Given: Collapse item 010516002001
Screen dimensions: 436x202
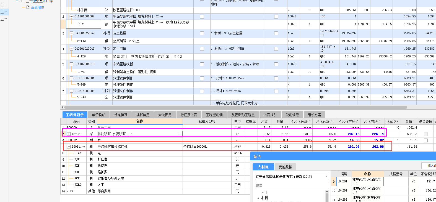Looking at the screenshot, I should click(x=71, y=78).
